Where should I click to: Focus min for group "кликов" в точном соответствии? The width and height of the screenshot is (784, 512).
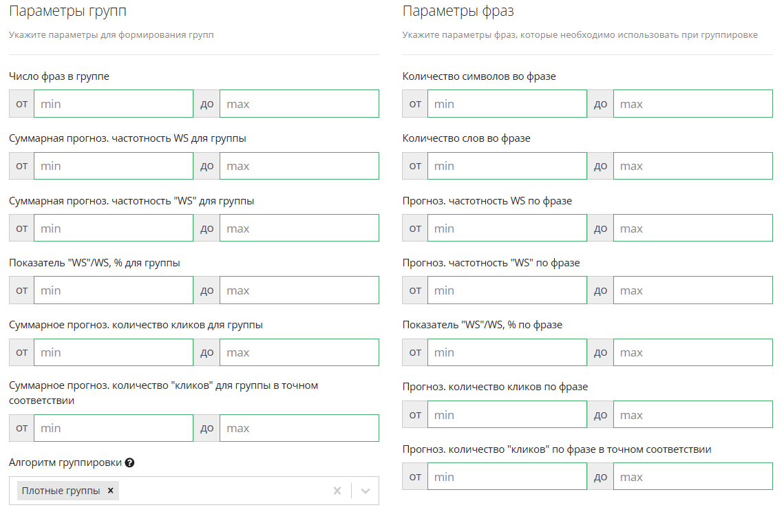[x=114, y=428]
